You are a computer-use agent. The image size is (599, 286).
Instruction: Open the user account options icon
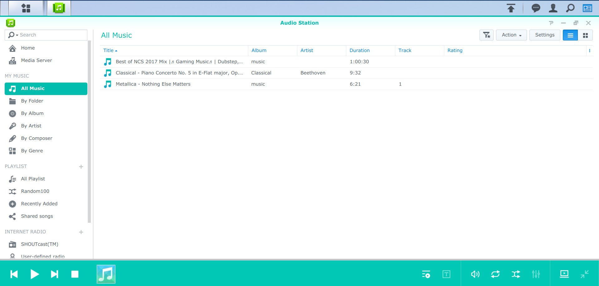553,8
